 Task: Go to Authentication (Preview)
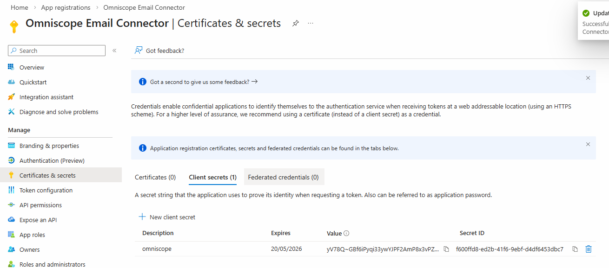point(52,160)
